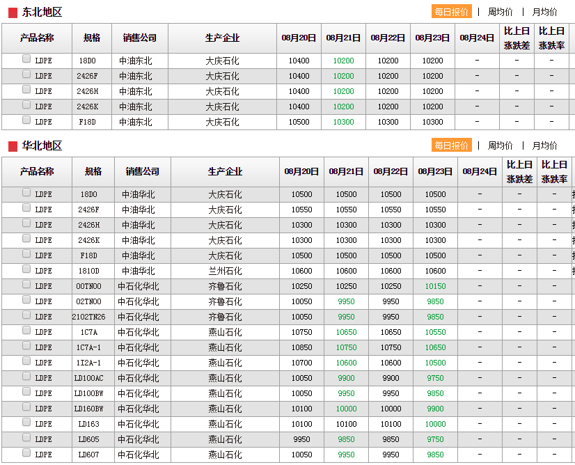The image size is (575, 465).
Task: Click 10550 08月23日 price in 1C7A row
Action: click(435, 332)
